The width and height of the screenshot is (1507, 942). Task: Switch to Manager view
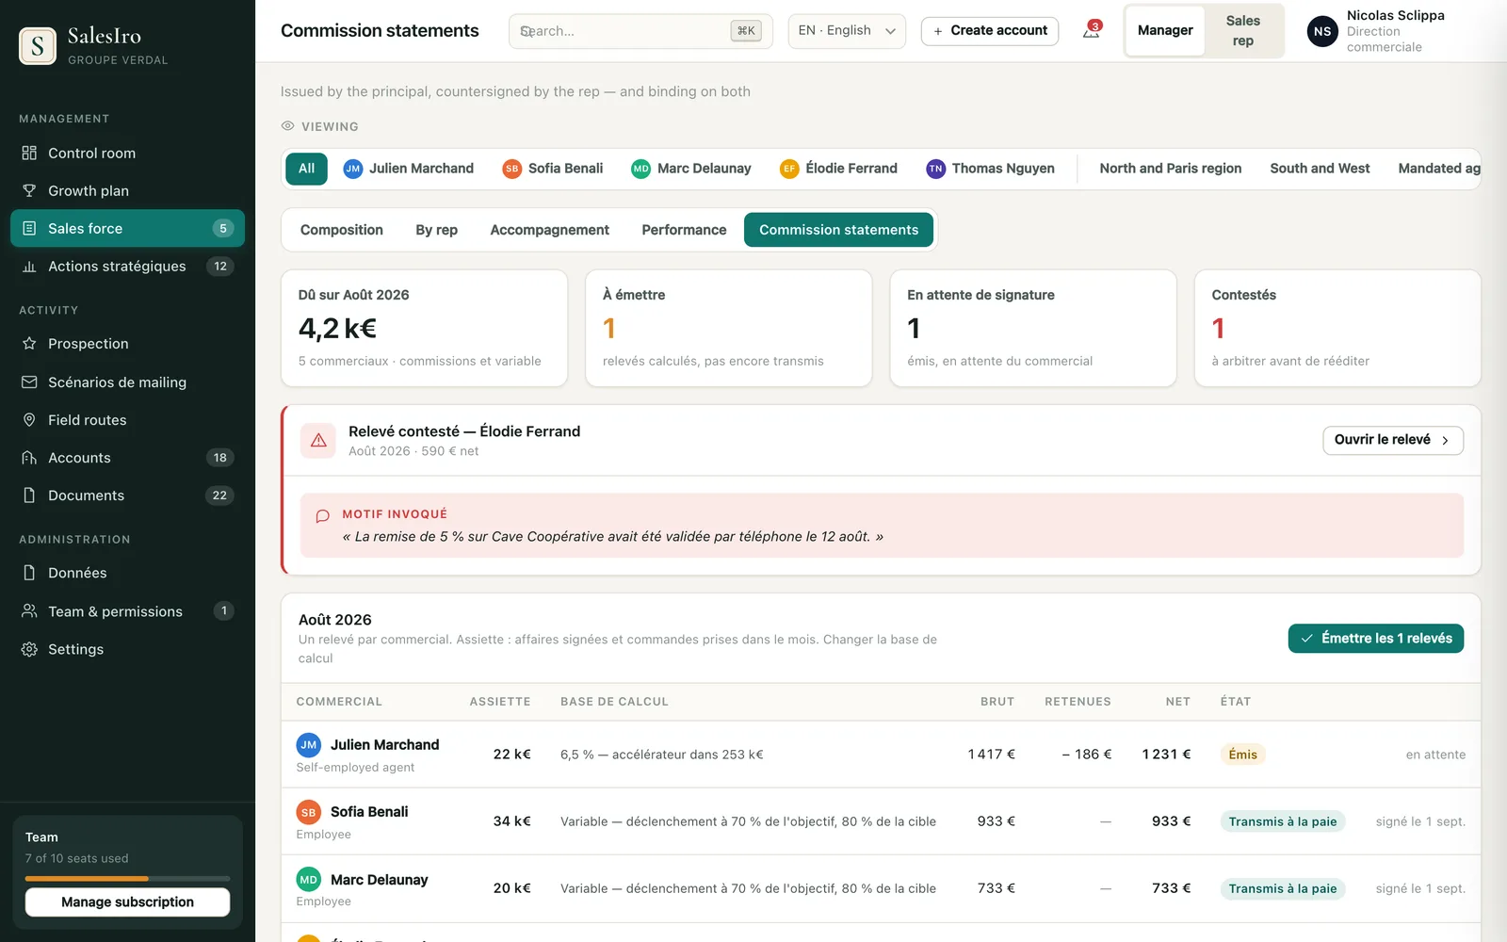(x=1165, y=31)
